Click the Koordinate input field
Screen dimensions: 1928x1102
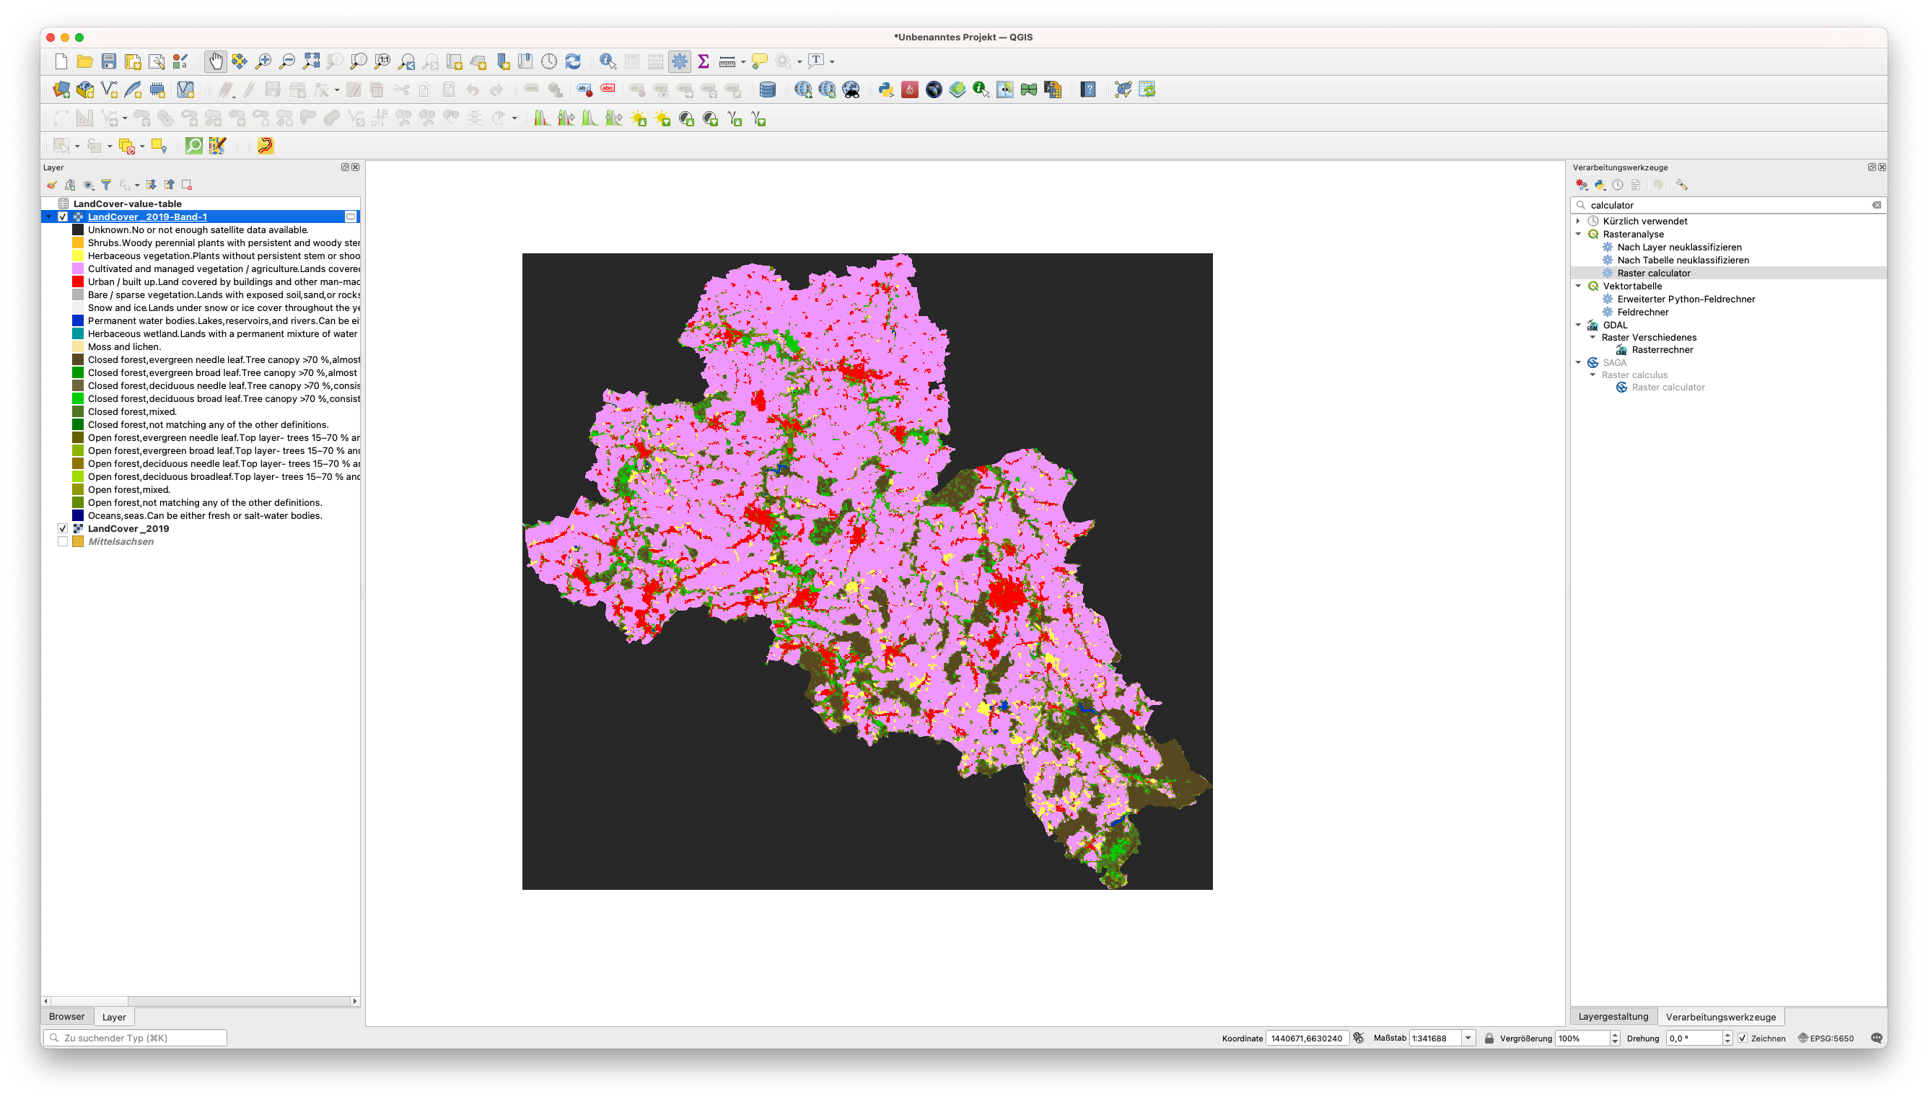pos(1307,1038)
